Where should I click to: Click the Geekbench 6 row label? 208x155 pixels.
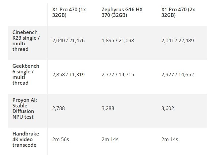click(25, 75)
